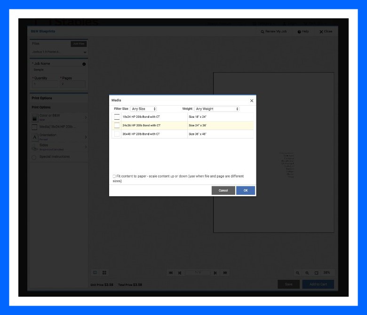Click Review My Job

point(274,31)
